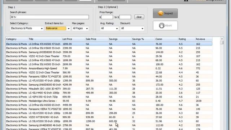Image resolution: width=231 pixels, height=130 pixels.
Task: Click reviews count 2039 cell
Action: [199, 101]
